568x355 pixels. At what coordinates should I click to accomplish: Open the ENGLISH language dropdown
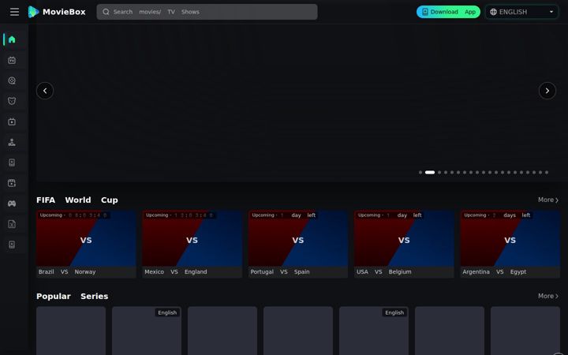coord(521,12)
